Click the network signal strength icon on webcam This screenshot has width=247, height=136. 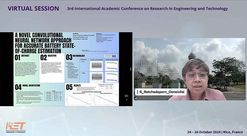(x=136, y=99)
